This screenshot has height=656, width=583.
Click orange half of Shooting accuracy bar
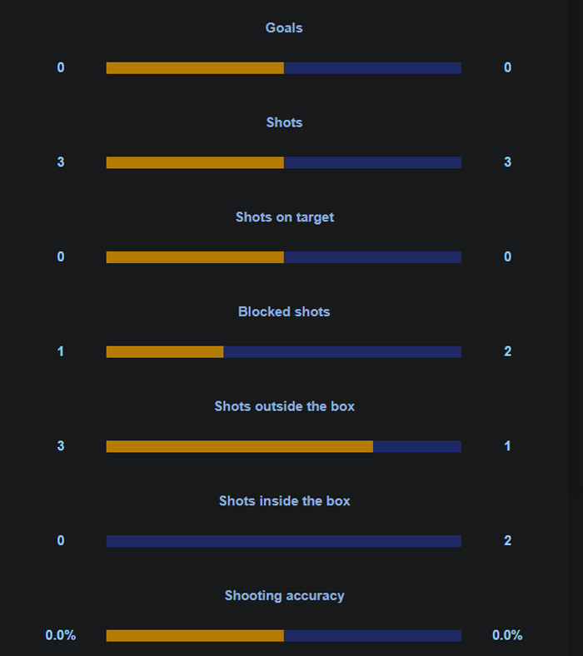point(195,635)
